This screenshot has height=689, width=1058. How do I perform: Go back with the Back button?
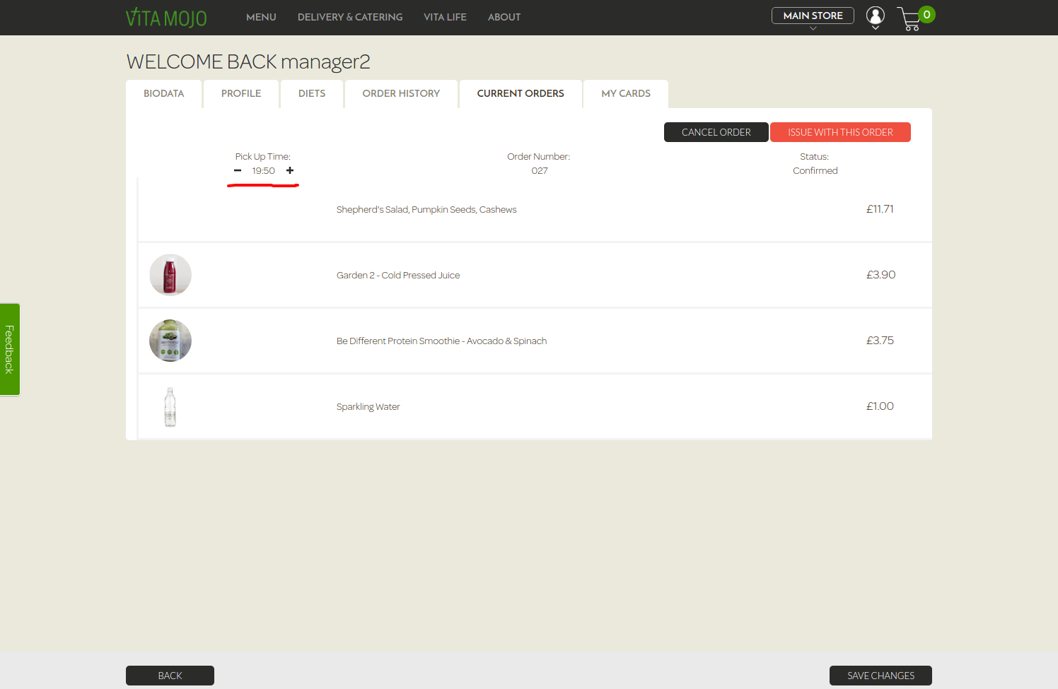(170, 676)
